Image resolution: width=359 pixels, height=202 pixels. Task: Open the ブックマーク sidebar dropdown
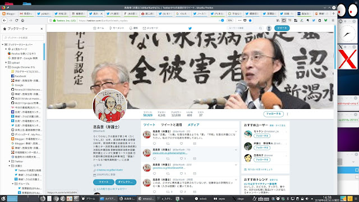click(x=17, y=29)
